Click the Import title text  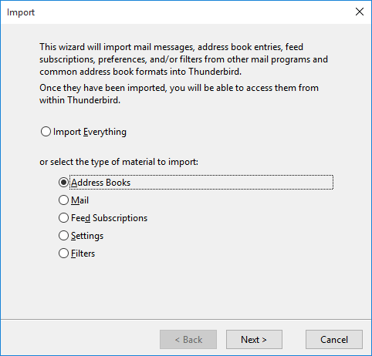coord(21,12)
